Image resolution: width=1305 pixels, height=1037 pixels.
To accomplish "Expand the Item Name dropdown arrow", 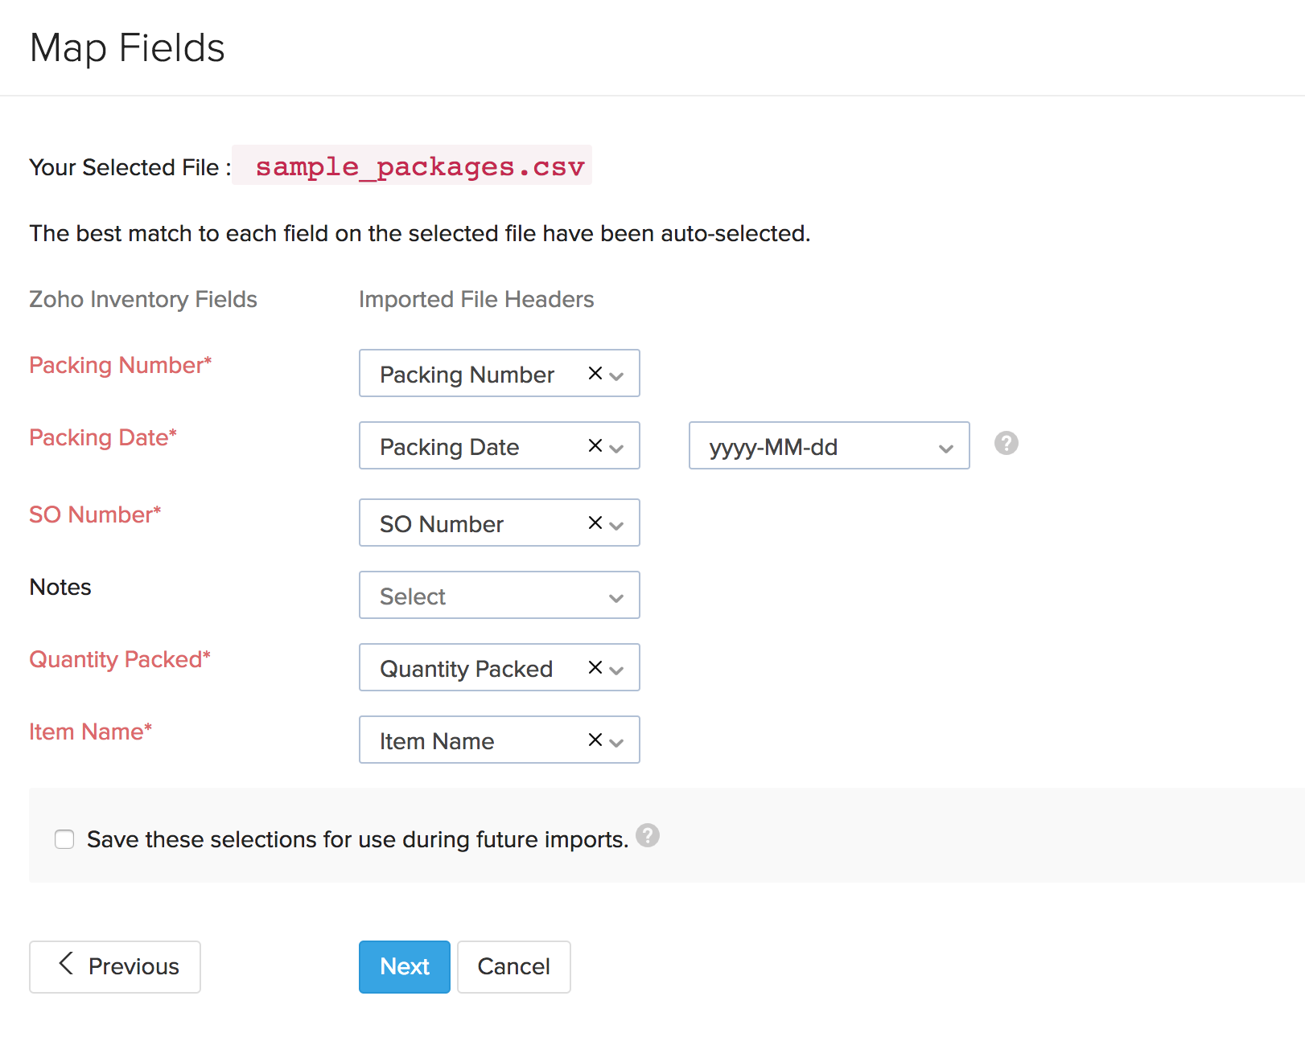I will click(x=617, y=742).
